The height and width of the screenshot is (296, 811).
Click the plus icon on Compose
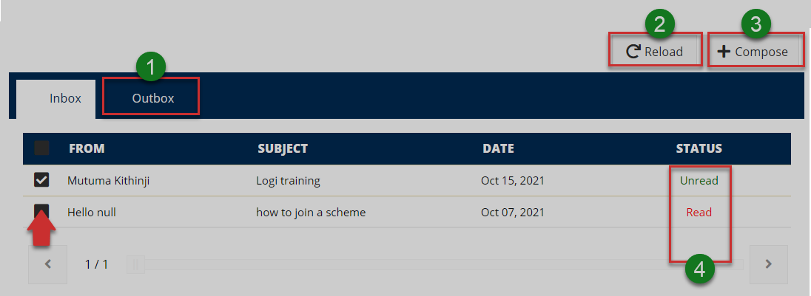click(x=724, y=52)
